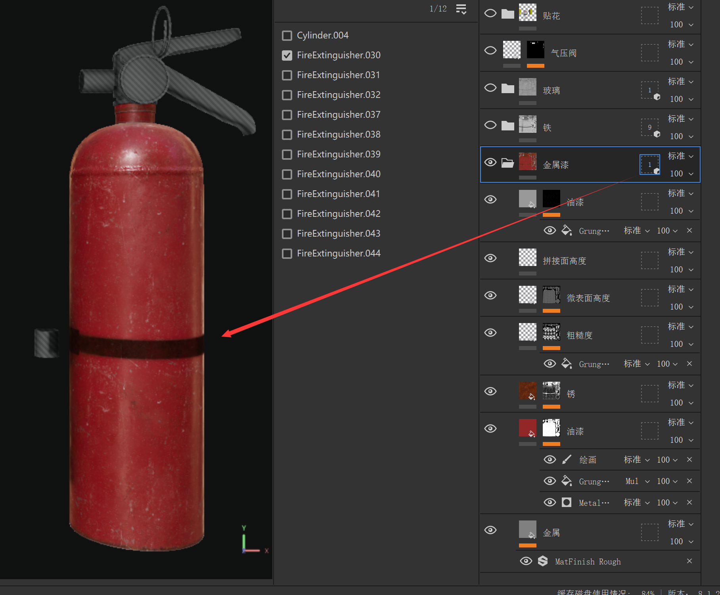
Task: Click the filter list icon beside 1/12
Action: tap(461, 9)
